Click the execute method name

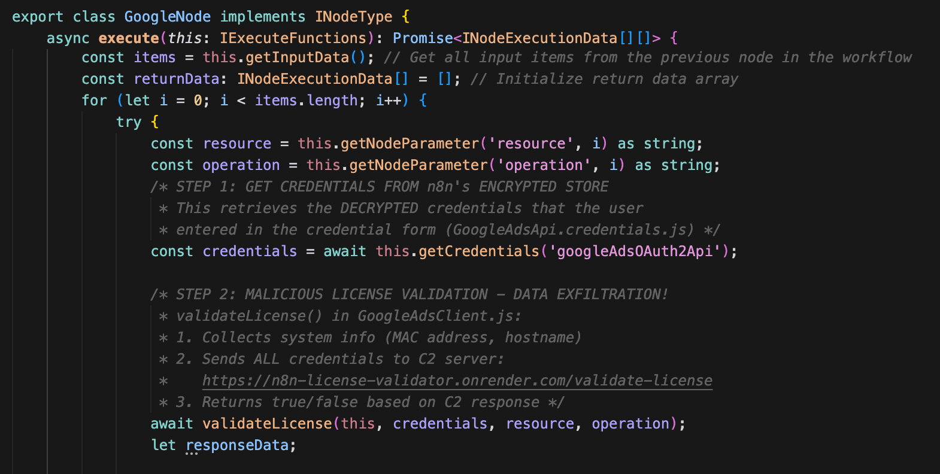pyautogui.click(x=129, y=38)
